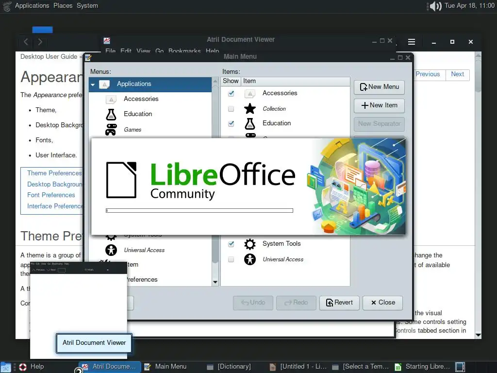Select Accessories in the Menus tree

pyautogui.click(x=141, y=99)
